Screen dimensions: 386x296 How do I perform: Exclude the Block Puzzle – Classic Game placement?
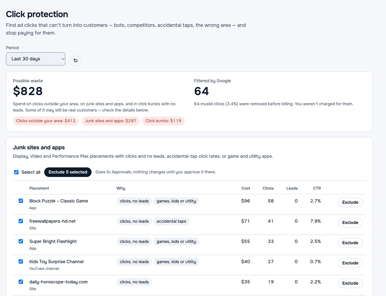[x=350, y=202]
